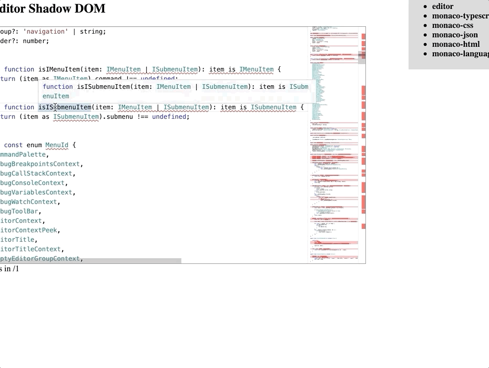Open the editor link in sidebar list
The width and height of the screenshot is (489, 368).
pyautogui.click(x=443, y=6)
